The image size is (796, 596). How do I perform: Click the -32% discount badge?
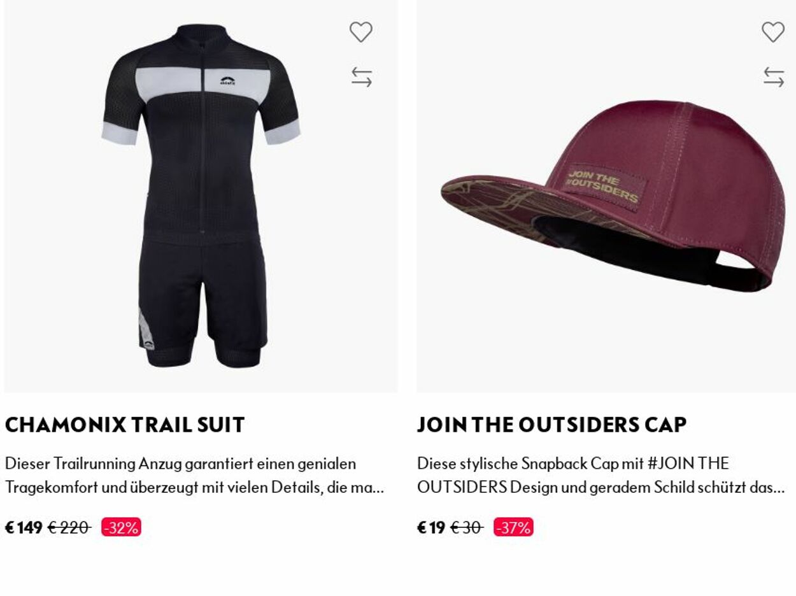[121, 527]
